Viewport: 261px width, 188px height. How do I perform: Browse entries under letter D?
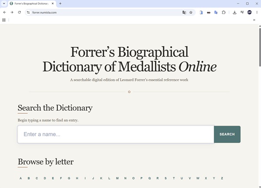click(x=45, y=178)
